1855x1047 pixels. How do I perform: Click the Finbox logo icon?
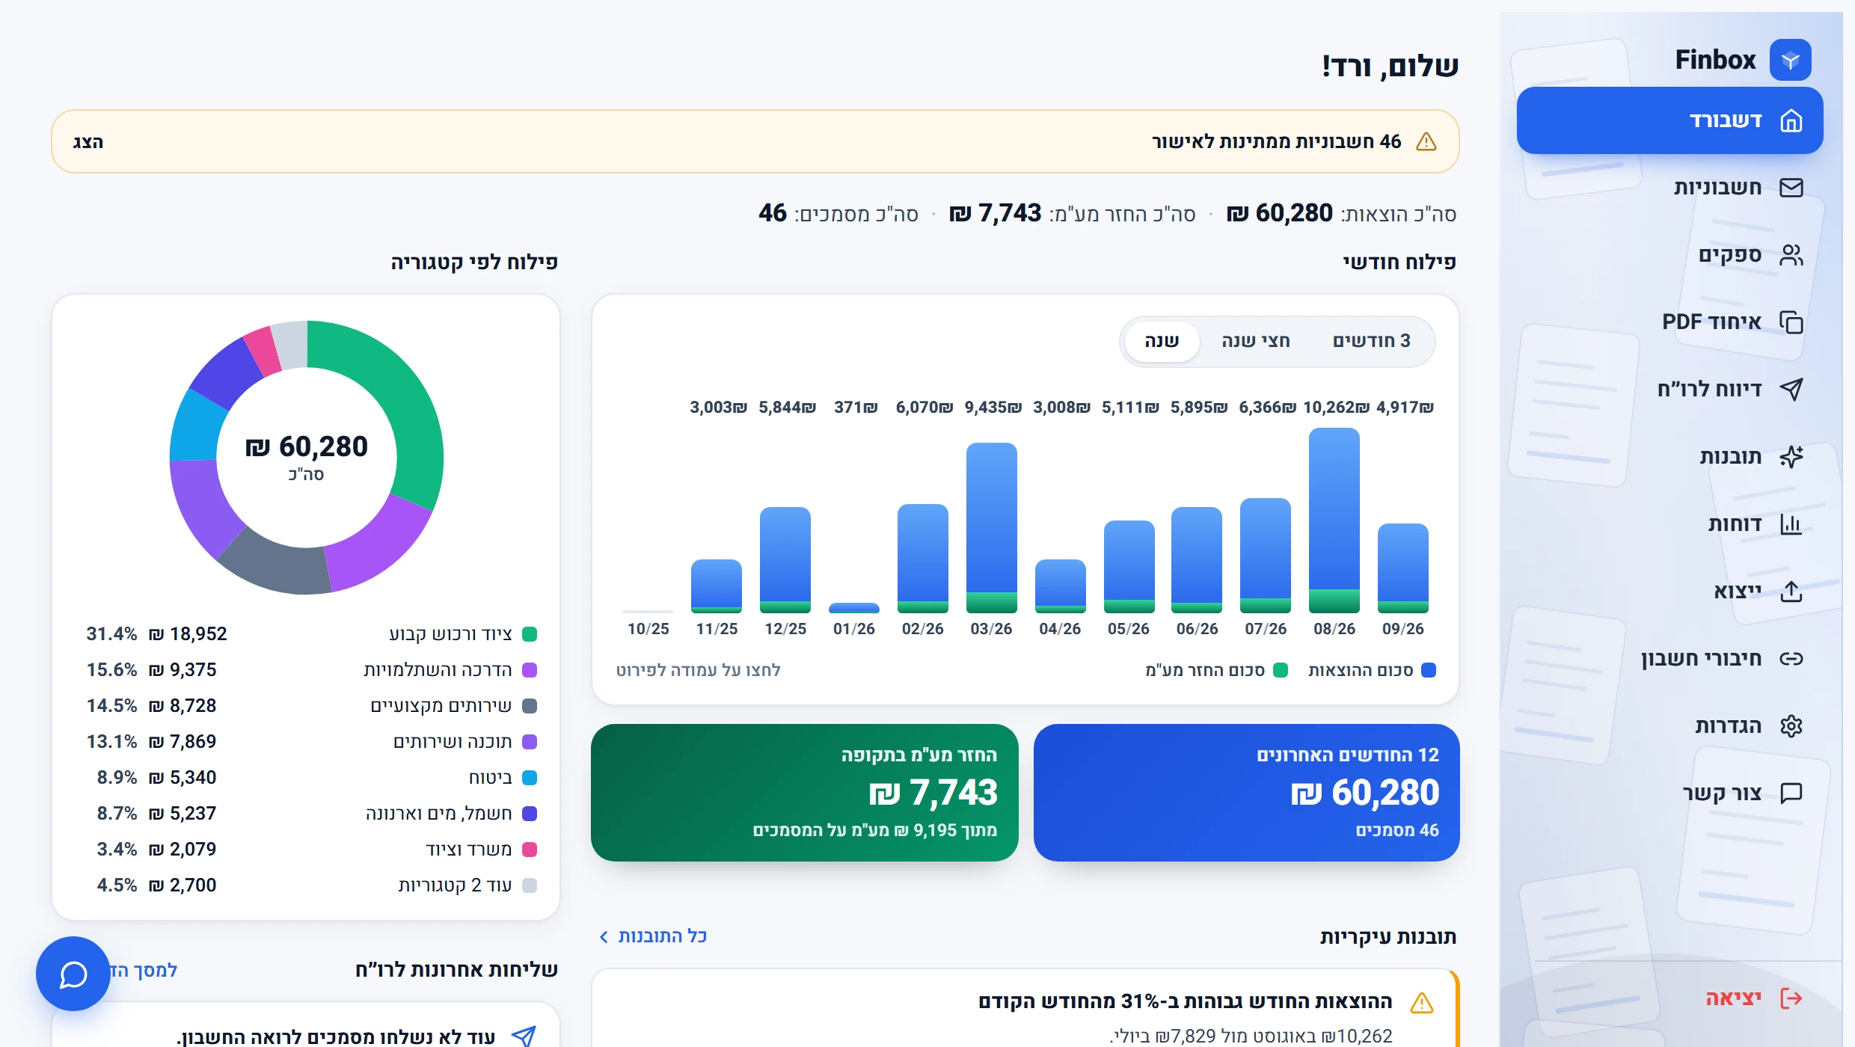pyautogui.click(x=1790, y=60)
